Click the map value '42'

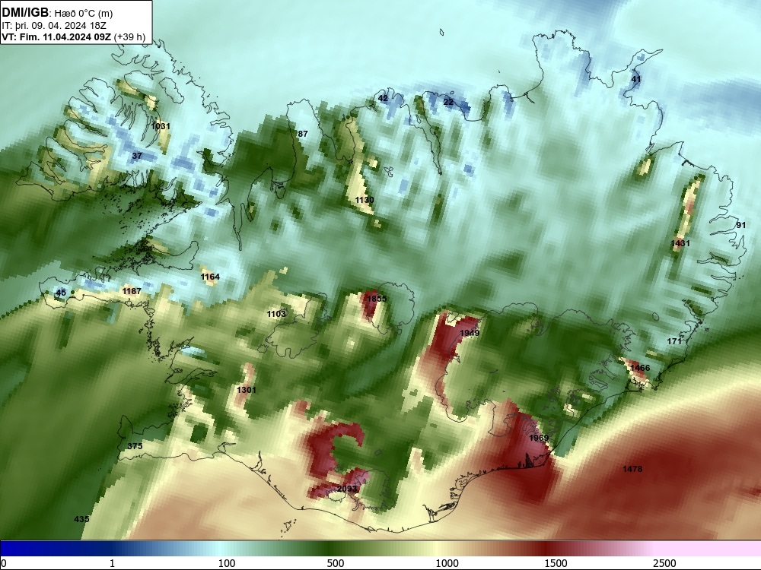pyautogui.click(x=383, y=98)
